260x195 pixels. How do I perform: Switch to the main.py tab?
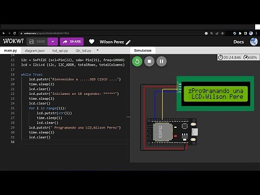click(x=10, y=50)
